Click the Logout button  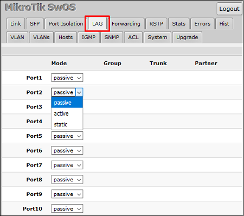click(229, 9)
